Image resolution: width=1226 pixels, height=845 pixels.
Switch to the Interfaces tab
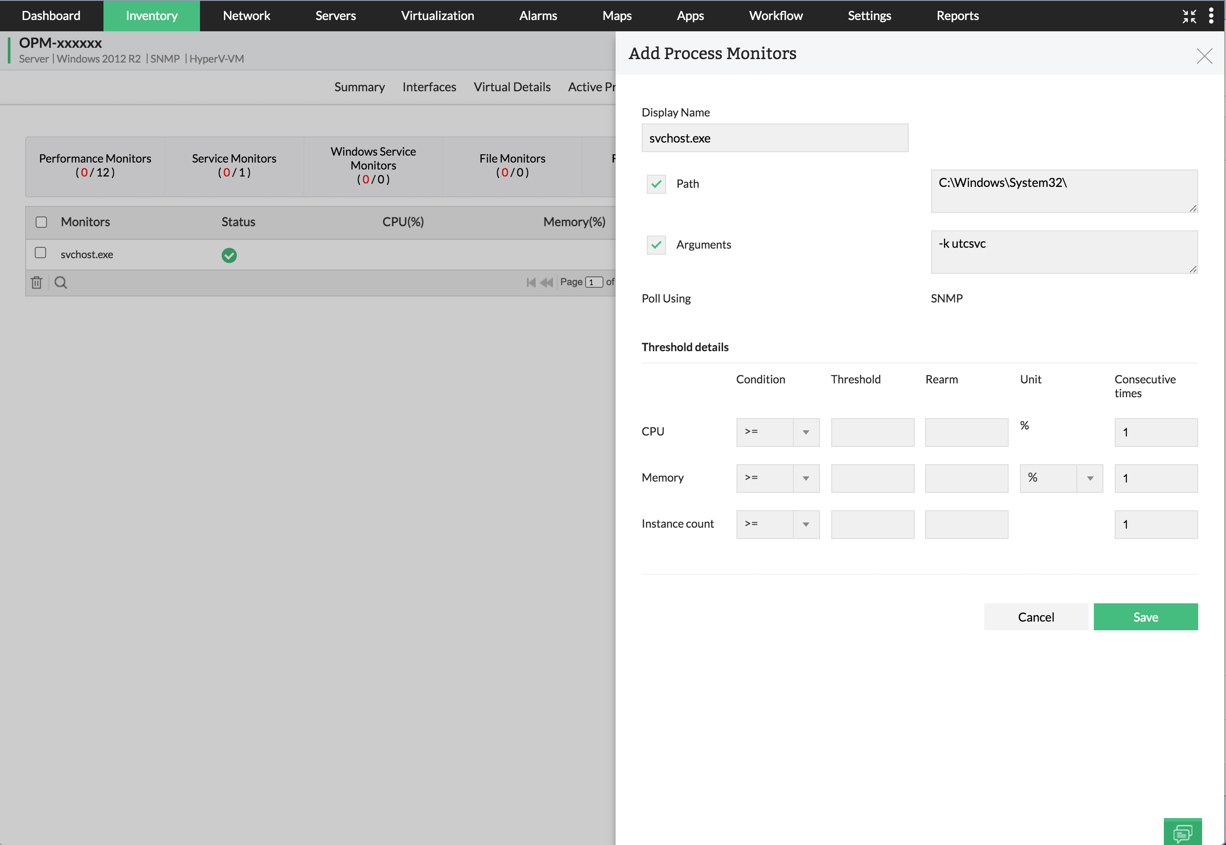click(429, 86)
